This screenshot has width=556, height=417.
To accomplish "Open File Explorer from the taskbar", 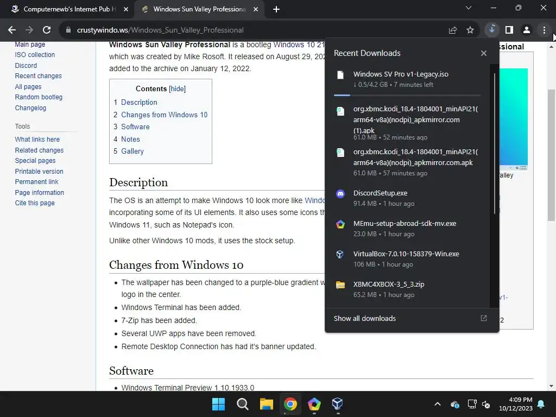I will tap(266, 404).
